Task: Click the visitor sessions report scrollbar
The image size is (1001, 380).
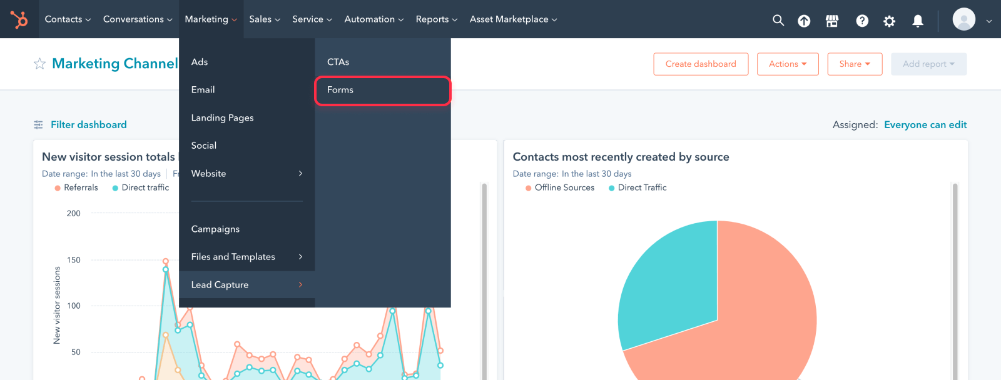Action: pos(484,281)
